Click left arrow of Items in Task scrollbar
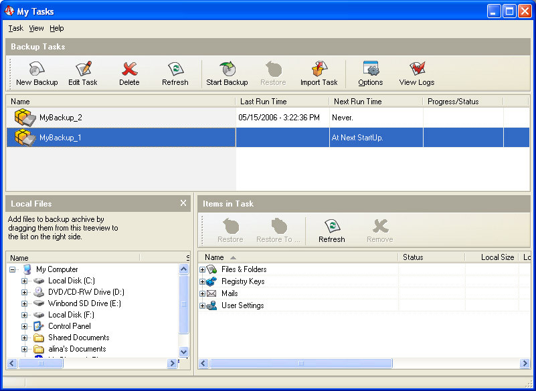The image size is (536, 391). point(203,363)
